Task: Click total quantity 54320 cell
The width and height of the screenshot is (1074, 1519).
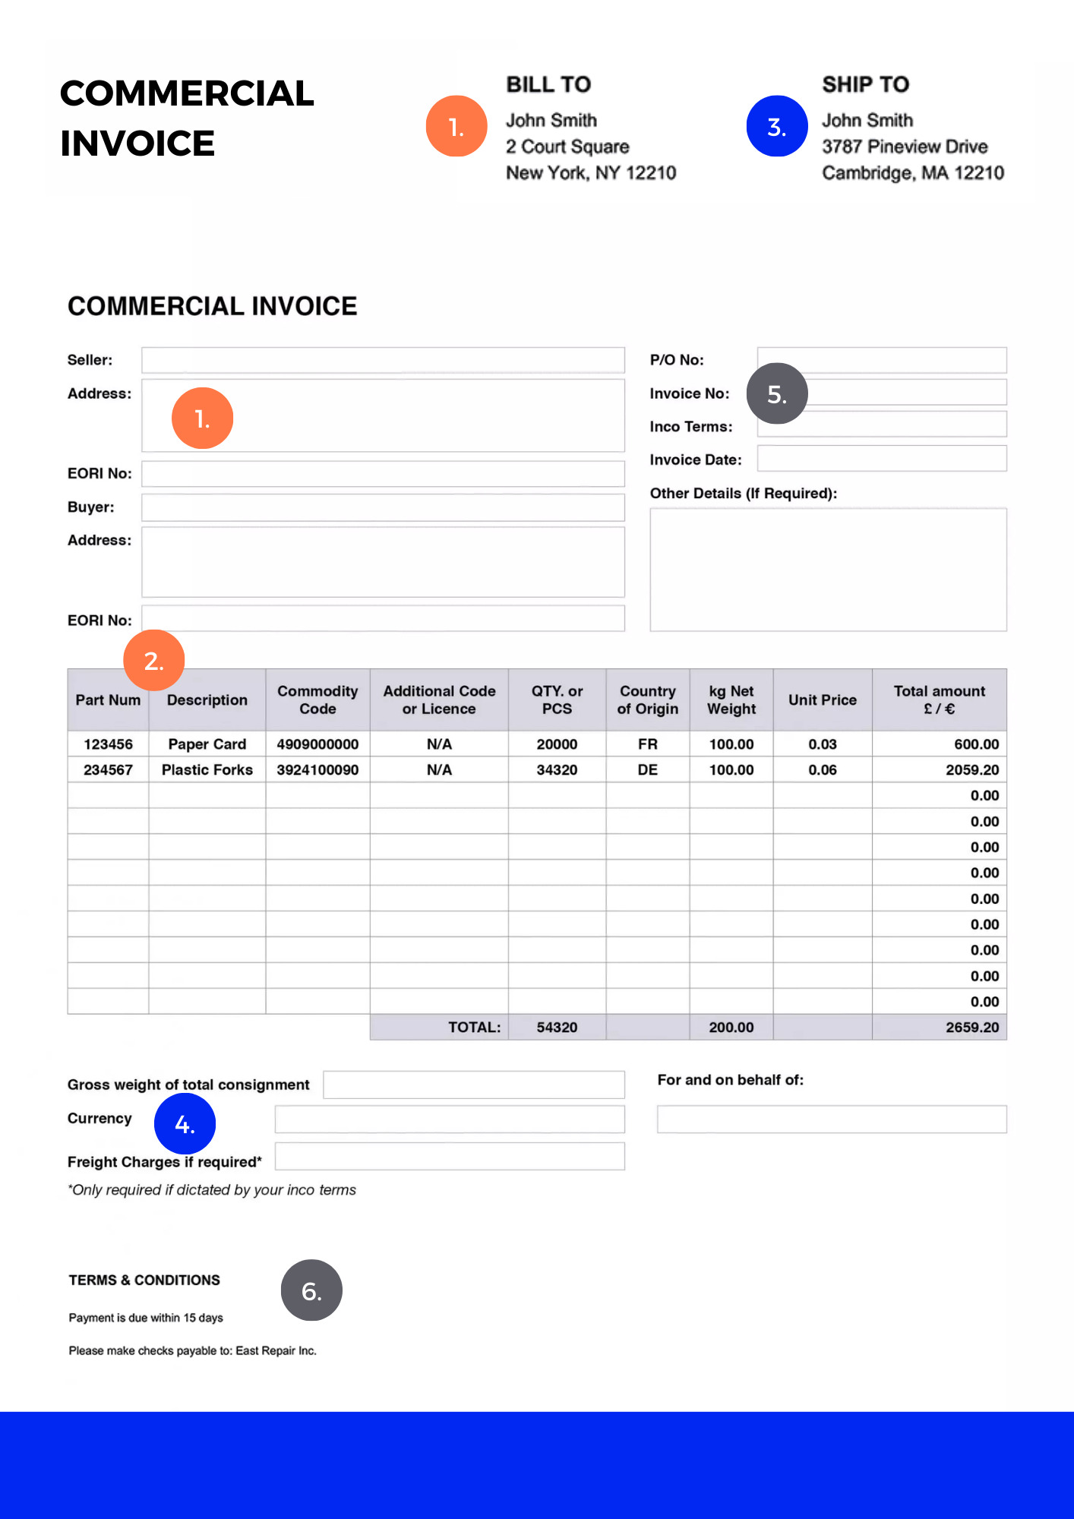Action: pos(557,1028)
